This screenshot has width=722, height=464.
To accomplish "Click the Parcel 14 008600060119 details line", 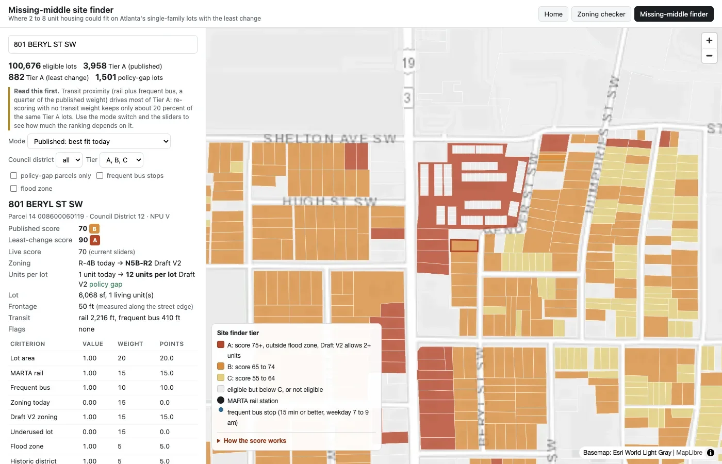I will pos(89,217).
